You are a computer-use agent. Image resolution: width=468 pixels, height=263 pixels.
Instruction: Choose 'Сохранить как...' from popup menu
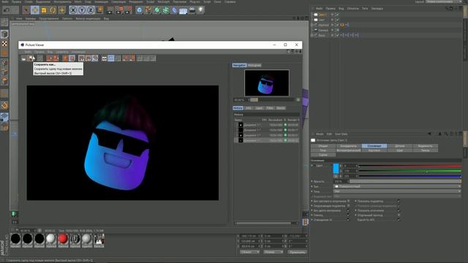click(x=45, y=64)
